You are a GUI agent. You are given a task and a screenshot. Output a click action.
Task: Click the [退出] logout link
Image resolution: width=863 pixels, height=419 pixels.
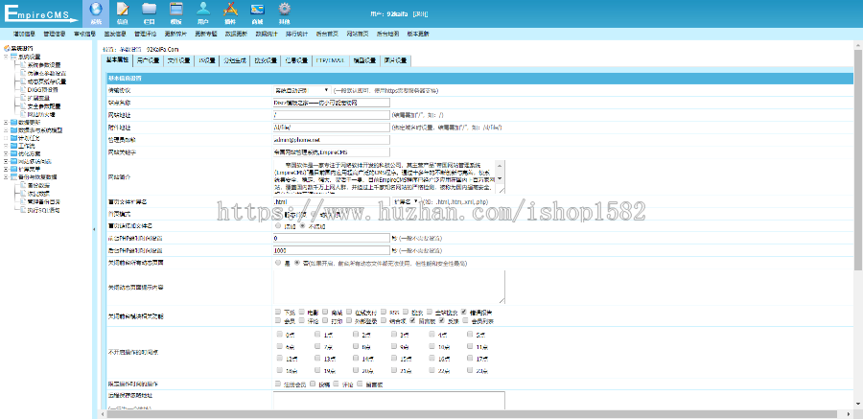(421, 13)
